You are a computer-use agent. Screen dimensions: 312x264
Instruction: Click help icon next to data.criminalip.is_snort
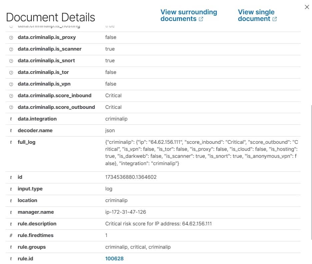point(12,61)
